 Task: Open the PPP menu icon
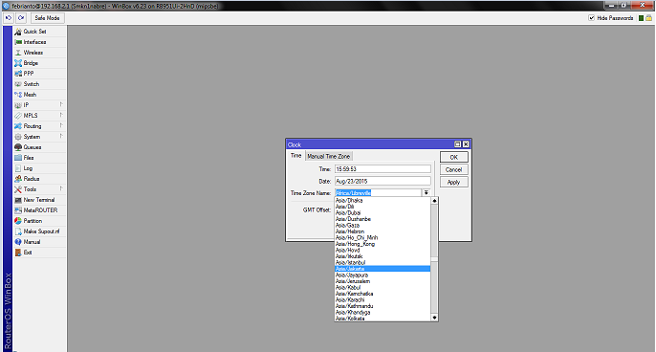(18, 74)
